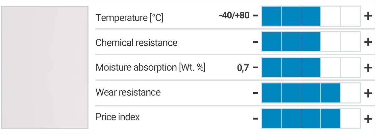The width and height of the screenshot is (375, 134).
Task: Click the minus icon for Price index
Action: point(256,119)
